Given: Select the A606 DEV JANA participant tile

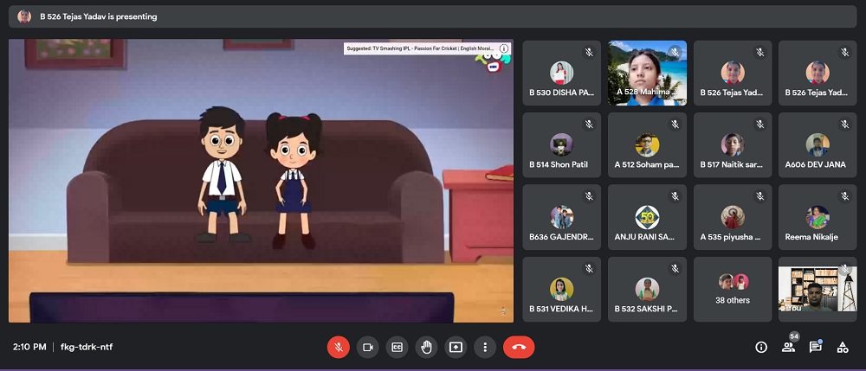Looking at the screenshot, I should click(818, 145).
